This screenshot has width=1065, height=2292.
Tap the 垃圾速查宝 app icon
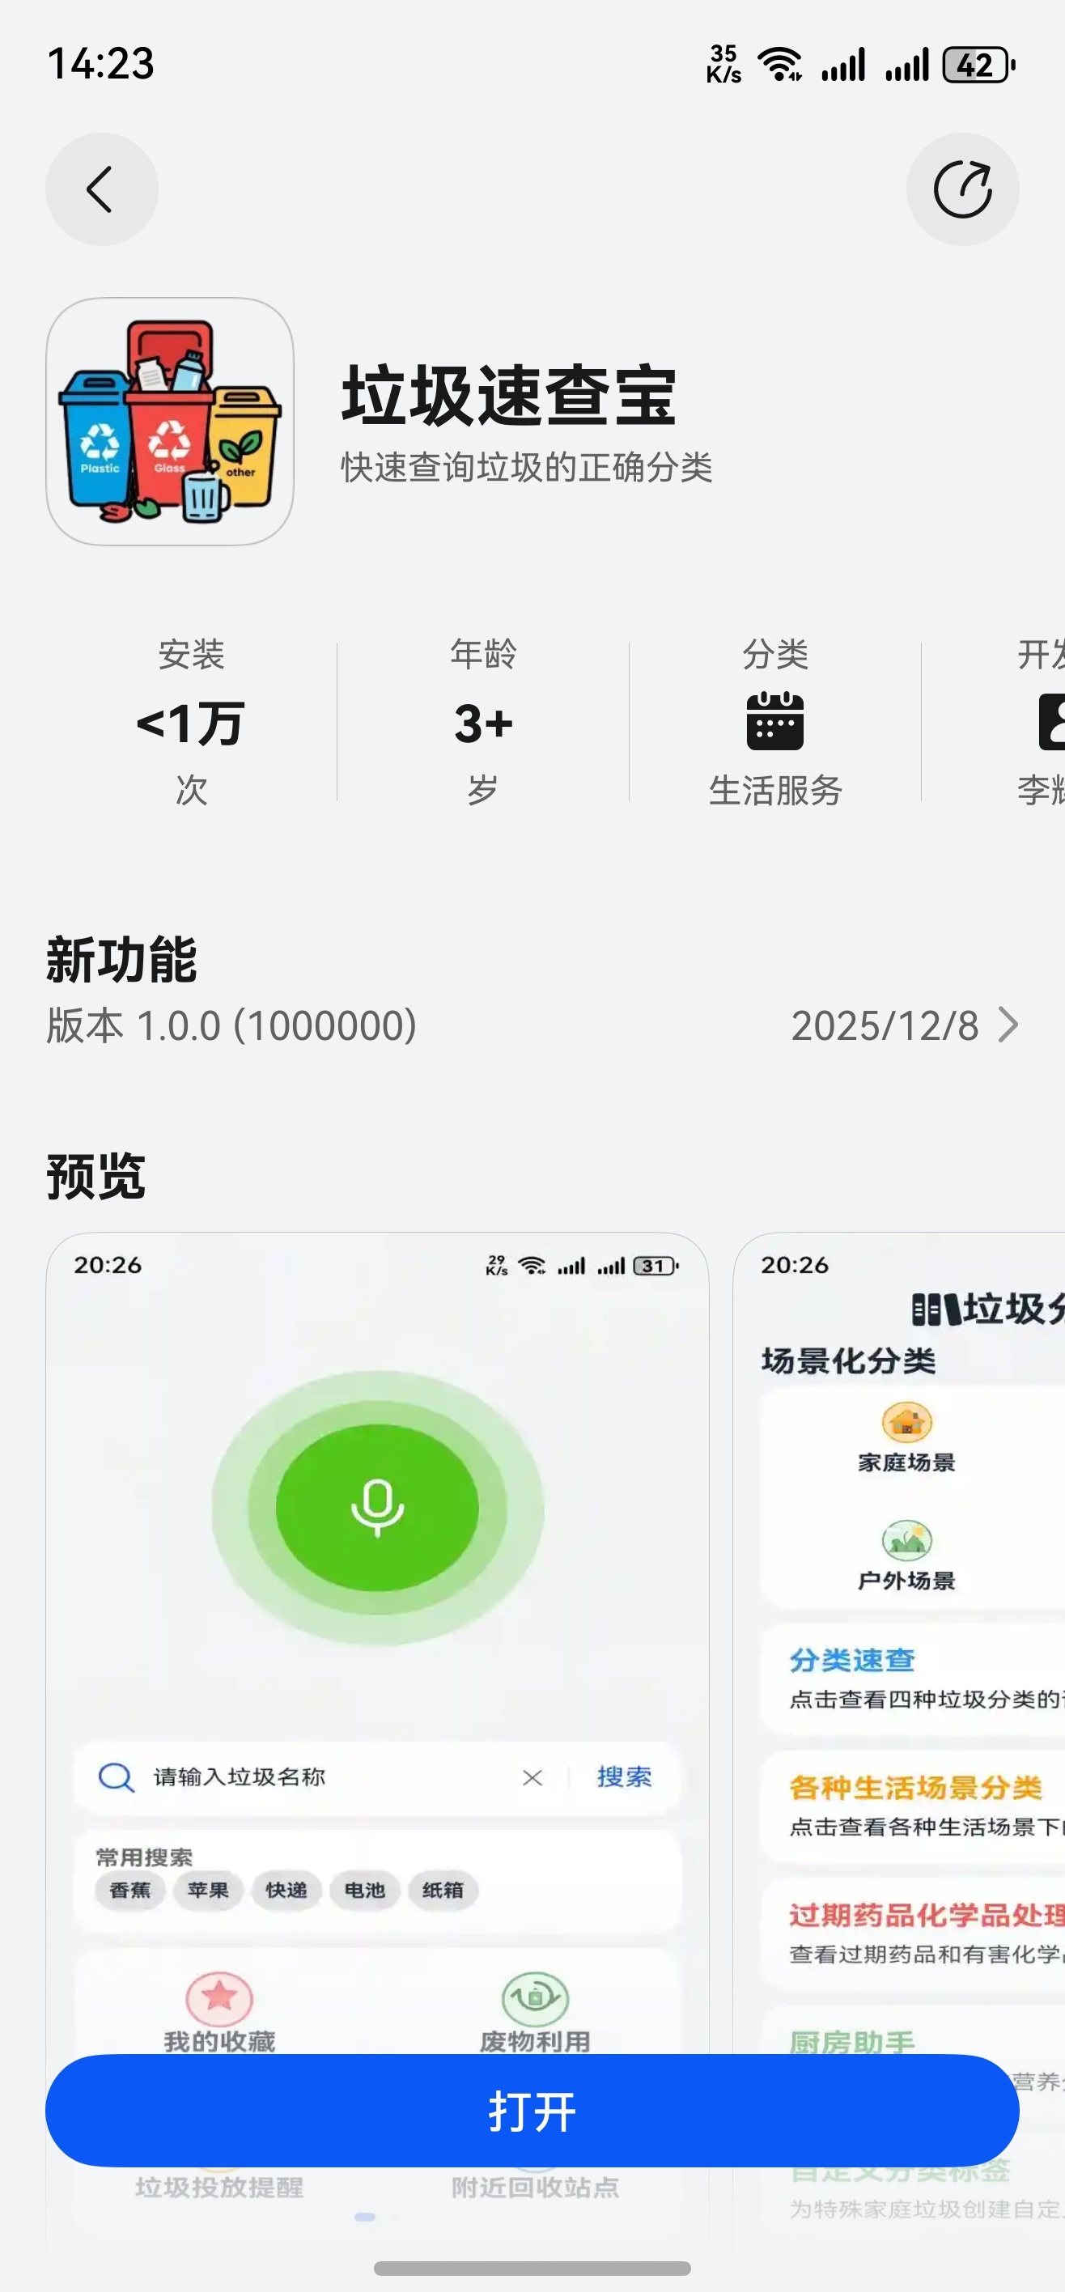click(170, 421)
